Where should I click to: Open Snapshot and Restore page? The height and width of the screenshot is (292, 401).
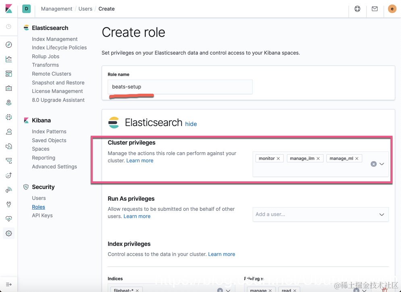pos(58,82)
